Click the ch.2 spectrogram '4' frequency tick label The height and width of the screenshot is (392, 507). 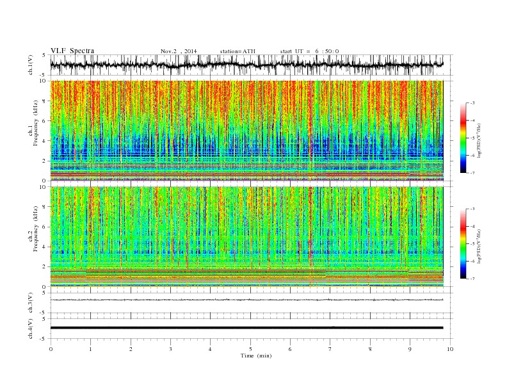point(45,247)
